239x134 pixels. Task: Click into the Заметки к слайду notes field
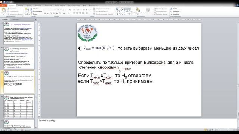[x=137, y=123]
